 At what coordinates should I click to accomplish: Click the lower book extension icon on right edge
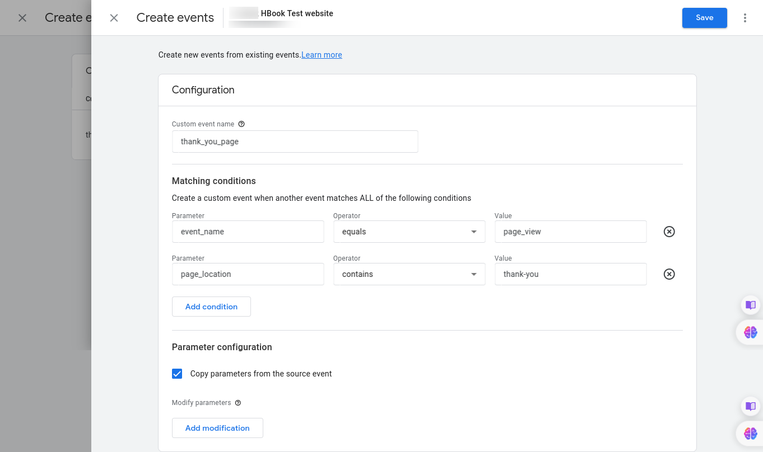tap(750, 406)
